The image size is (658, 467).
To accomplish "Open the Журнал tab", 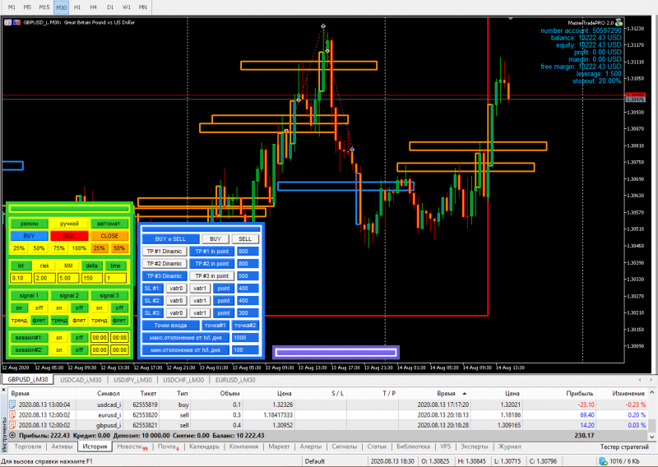I will point(509,446).
